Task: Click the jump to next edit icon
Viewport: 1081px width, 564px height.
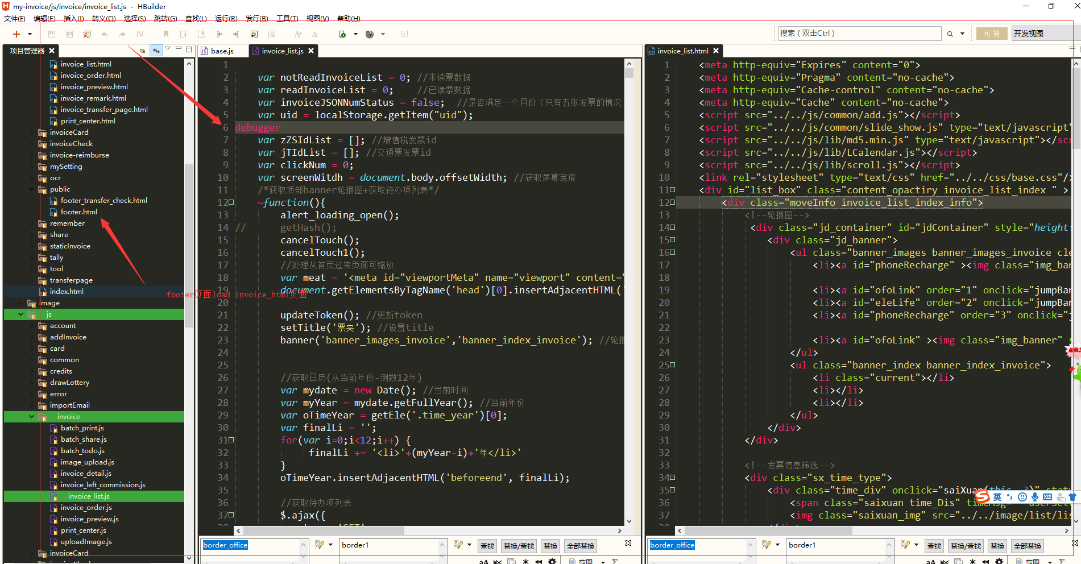Action: click(x=237, y=34)
